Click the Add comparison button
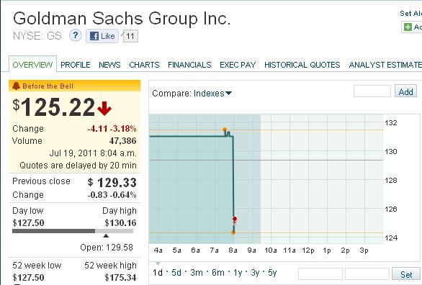 (406, 91)
